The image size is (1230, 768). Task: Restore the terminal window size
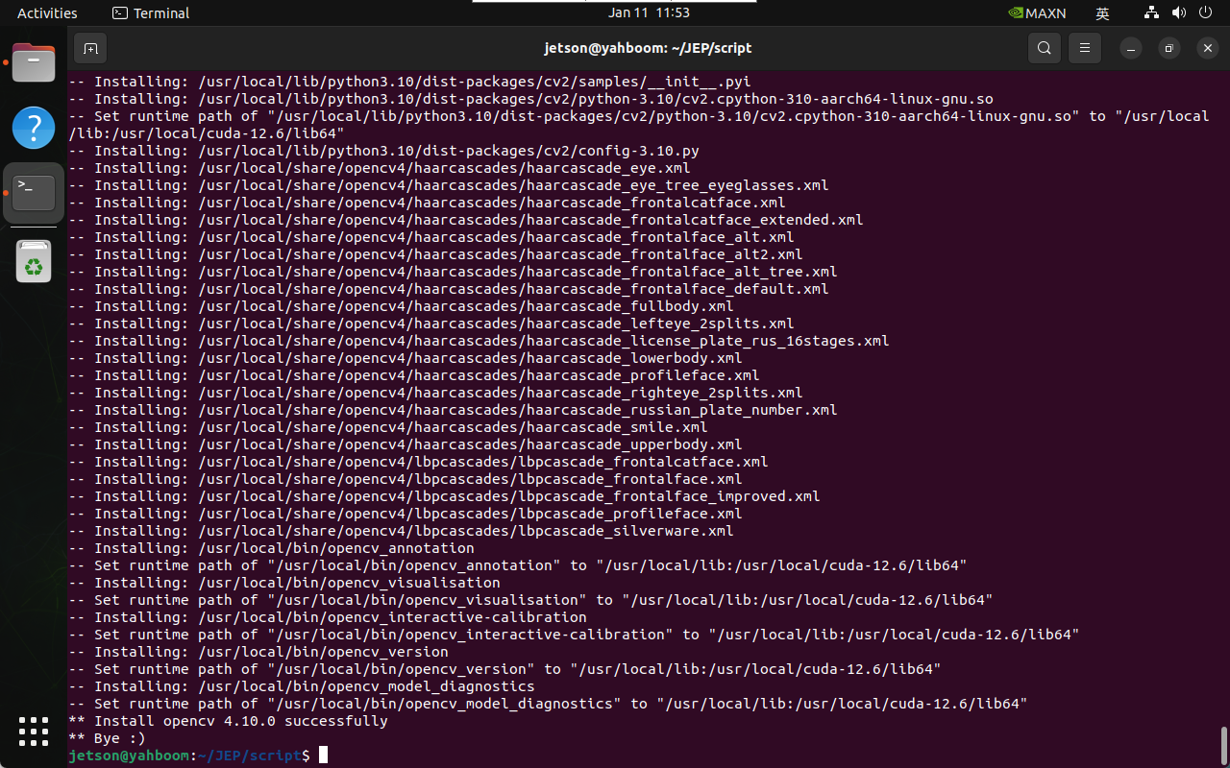tap(1168, 48)
